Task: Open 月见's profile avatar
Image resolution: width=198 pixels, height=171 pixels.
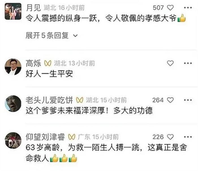Action: [13, 11]
